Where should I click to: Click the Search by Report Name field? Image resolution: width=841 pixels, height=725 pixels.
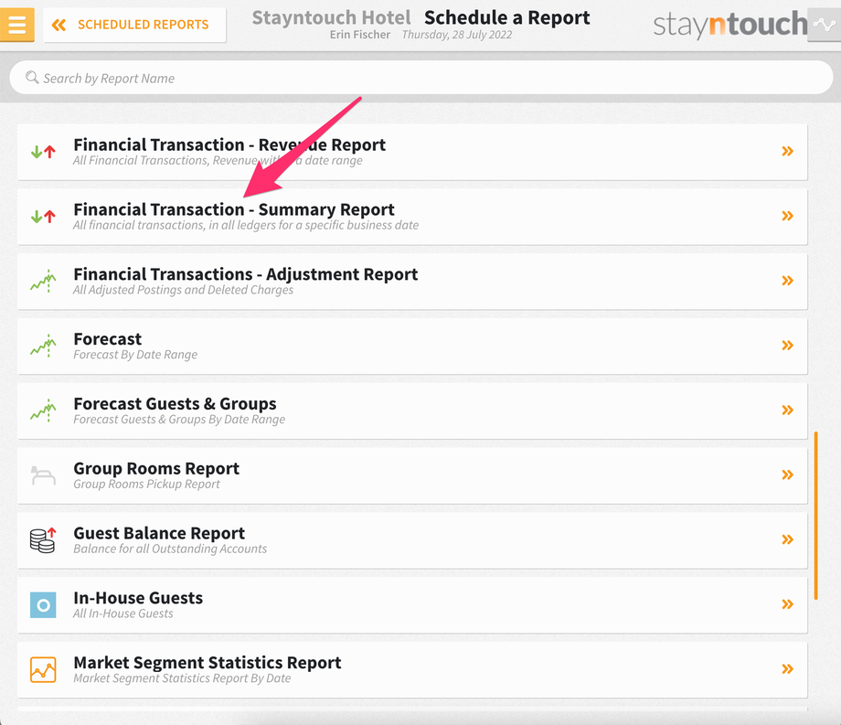coord(421,78)
